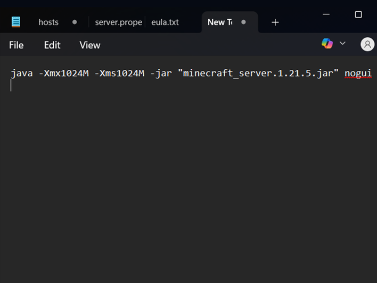Add a new tab with plus button

pos(275,22)
